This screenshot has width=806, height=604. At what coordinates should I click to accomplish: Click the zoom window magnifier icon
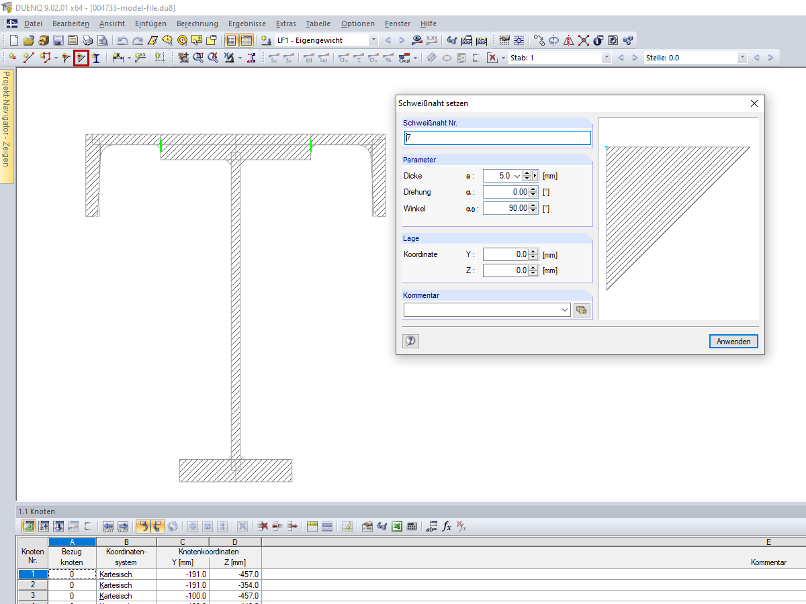click(x=198, y=58)
